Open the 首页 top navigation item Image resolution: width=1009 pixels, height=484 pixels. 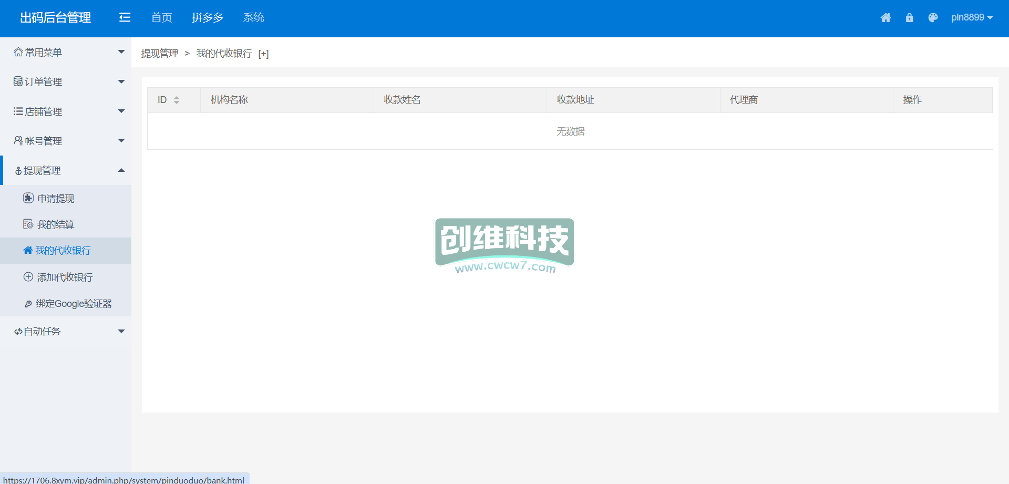coord(161,18)
